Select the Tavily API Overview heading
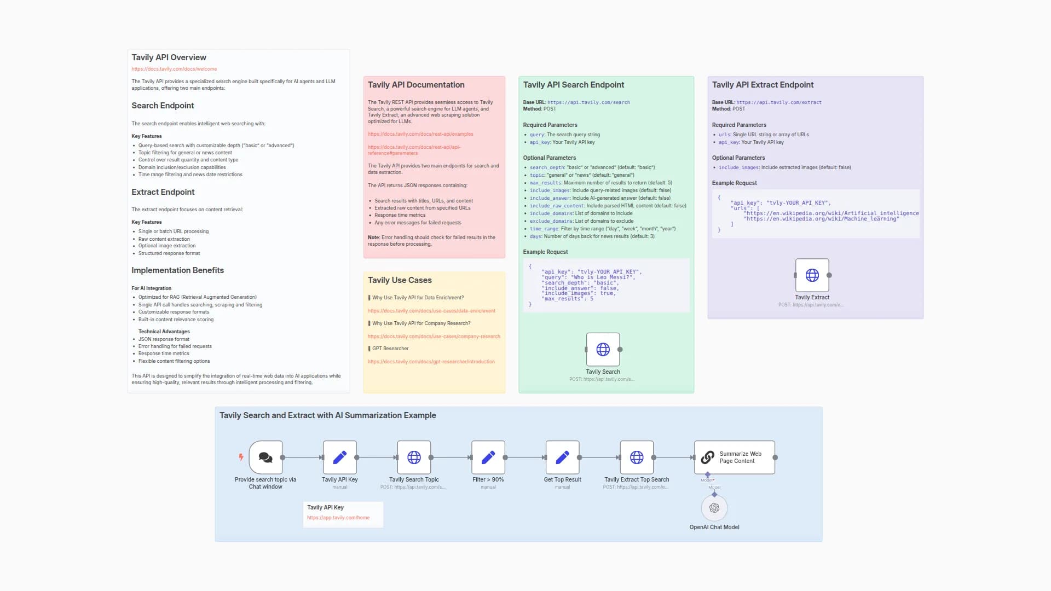This screenshot has width=1051, height=591. pyautogui.click(x=169, y=57)
